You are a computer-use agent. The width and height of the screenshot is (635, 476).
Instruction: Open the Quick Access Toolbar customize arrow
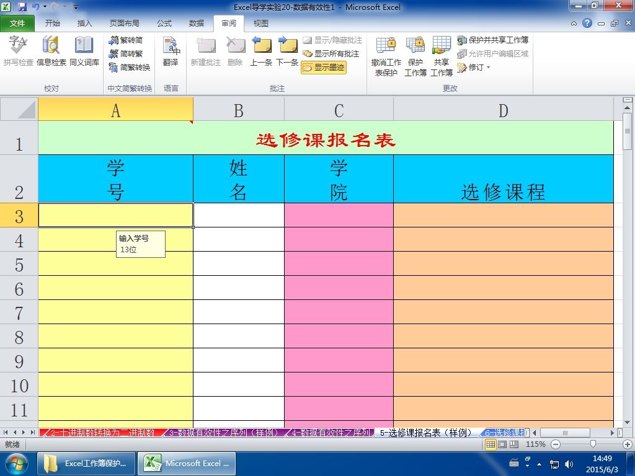[76, 7]
